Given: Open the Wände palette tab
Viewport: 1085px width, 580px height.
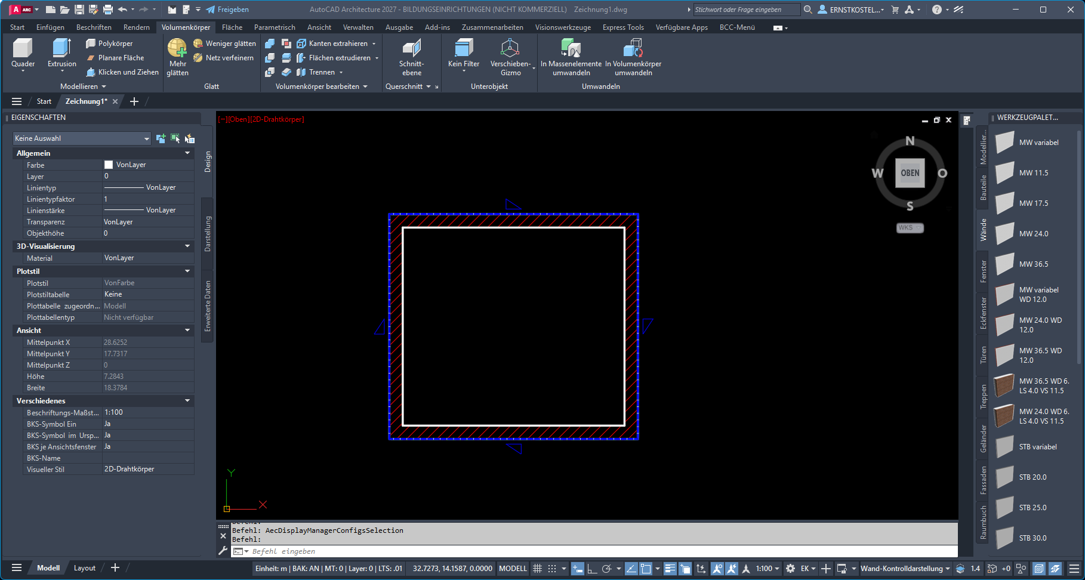Looking at the screenshot, I should pyautogui.click(x=983, y=230).
